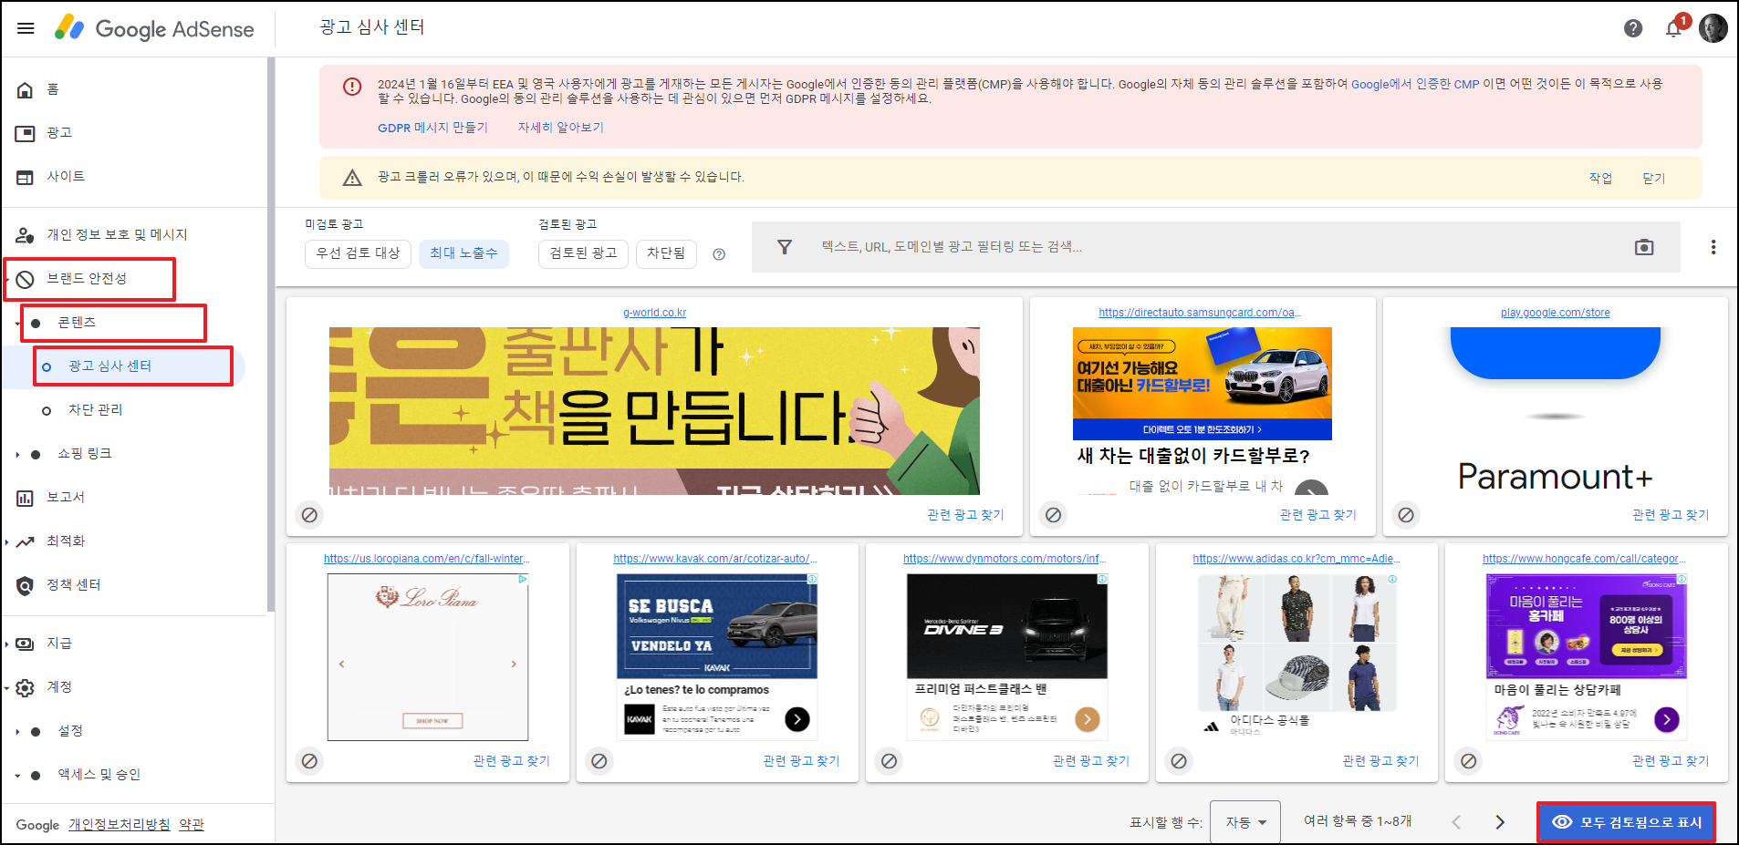Expand the 지급 section
Image resolution: width=1739 pixels, height=845 pixels.
(x=7, y=644)
